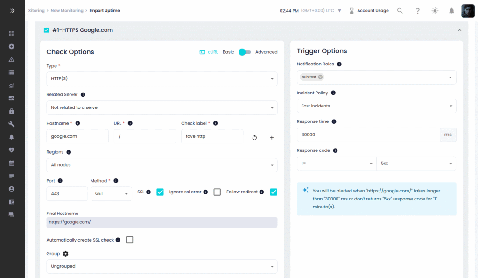Click the plus icon beside Check label
This screenshot has width=478, height=278.
[272, 137]
